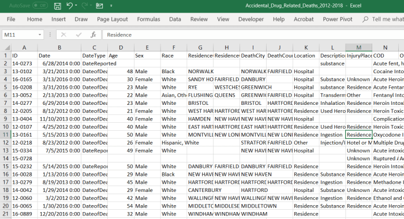Click the FLUSHING residence cell
The image size is (404, 219).
pos(200,95)
